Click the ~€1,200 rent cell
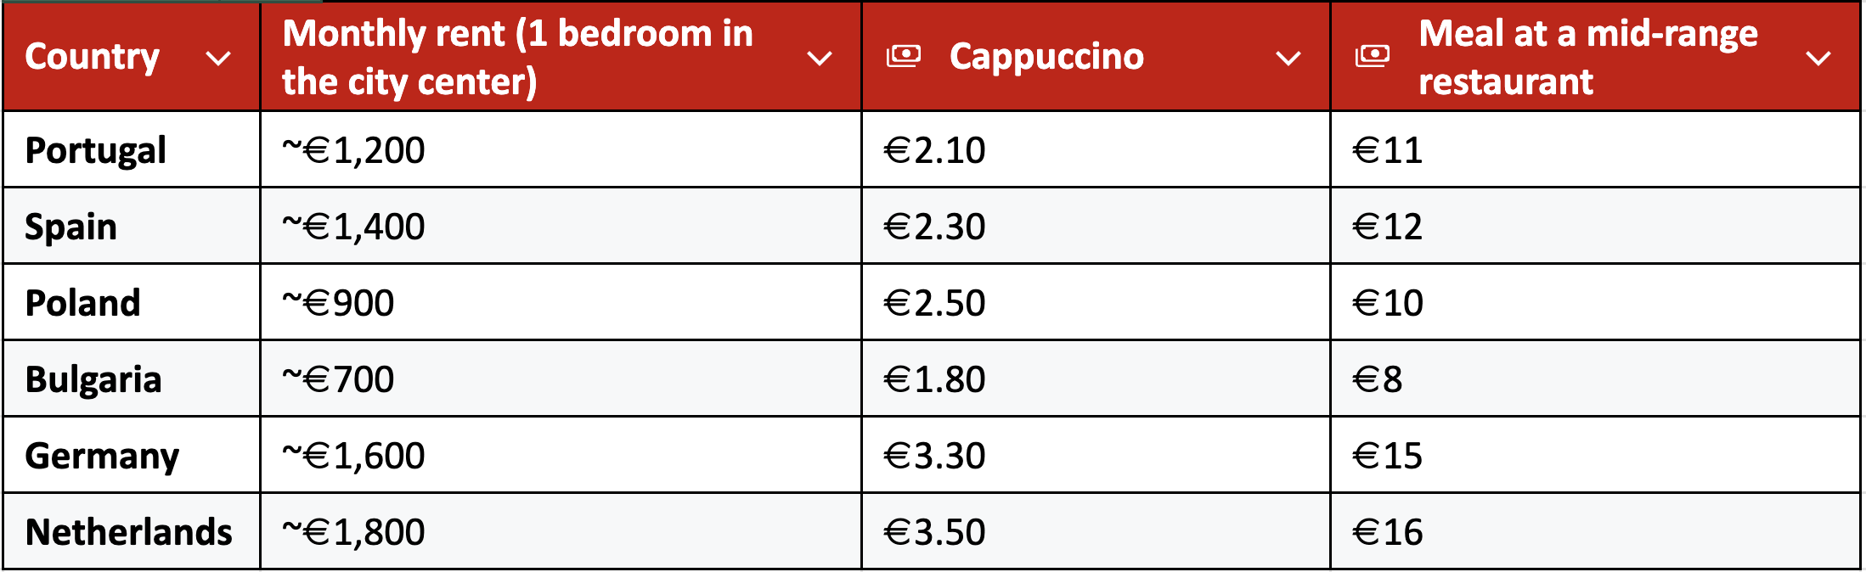Viewport: 1866px width, 572px height. pyautogui.click(x=561, y=149)
